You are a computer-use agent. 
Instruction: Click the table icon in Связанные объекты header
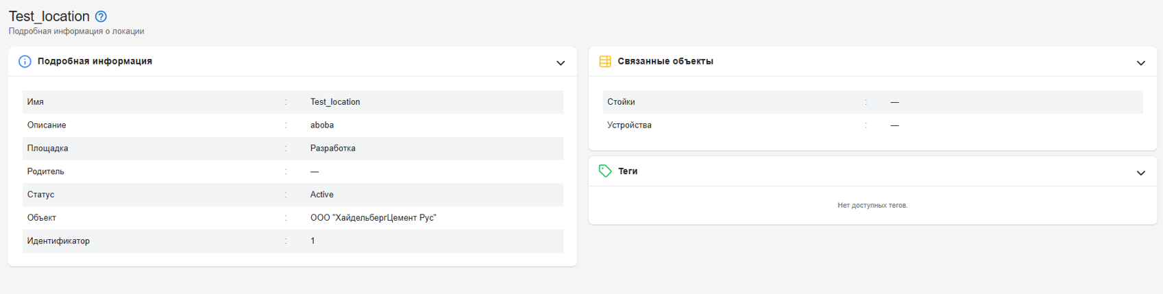point(605,62)
